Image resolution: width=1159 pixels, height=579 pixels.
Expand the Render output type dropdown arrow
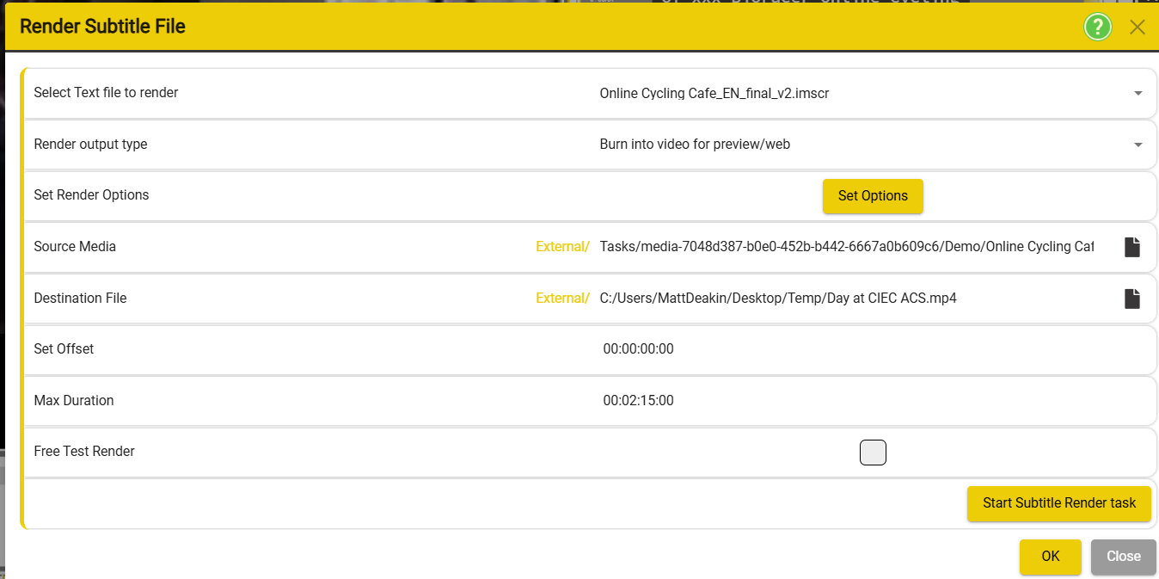(x=1138, y=145)
